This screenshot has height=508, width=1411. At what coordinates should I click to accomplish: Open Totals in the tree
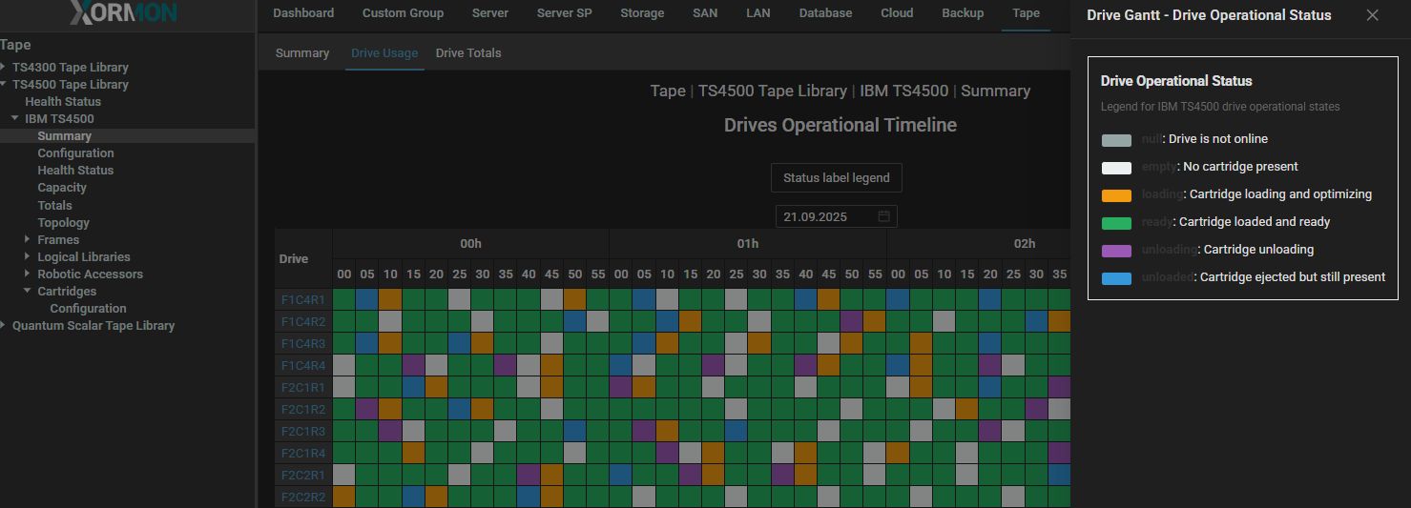click(x=54, y=205)
